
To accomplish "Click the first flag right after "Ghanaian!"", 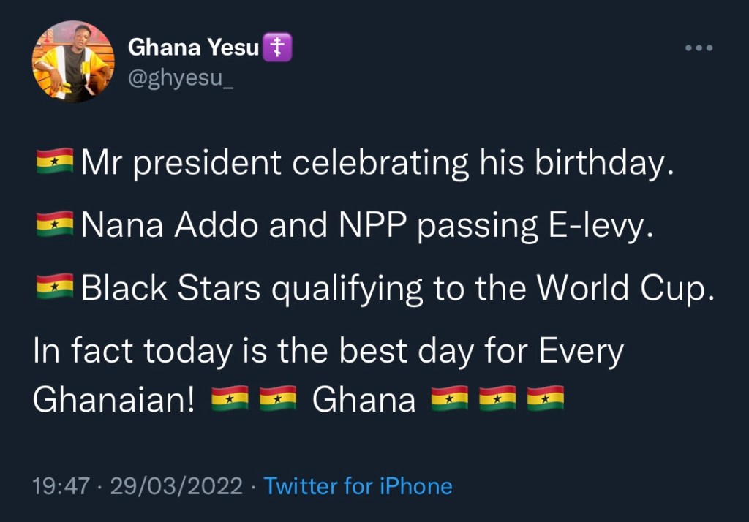I will click(230, 400).
